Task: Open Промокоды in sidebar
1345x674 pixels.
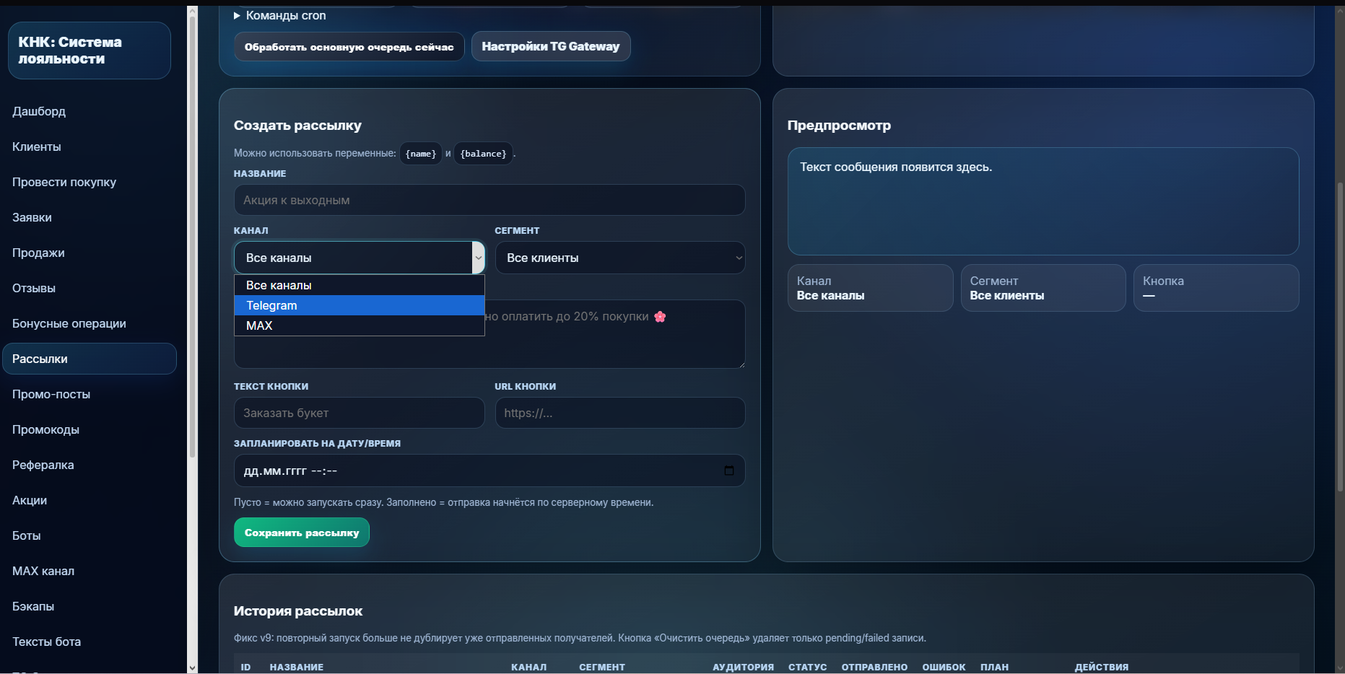Action: click(45, 429)
